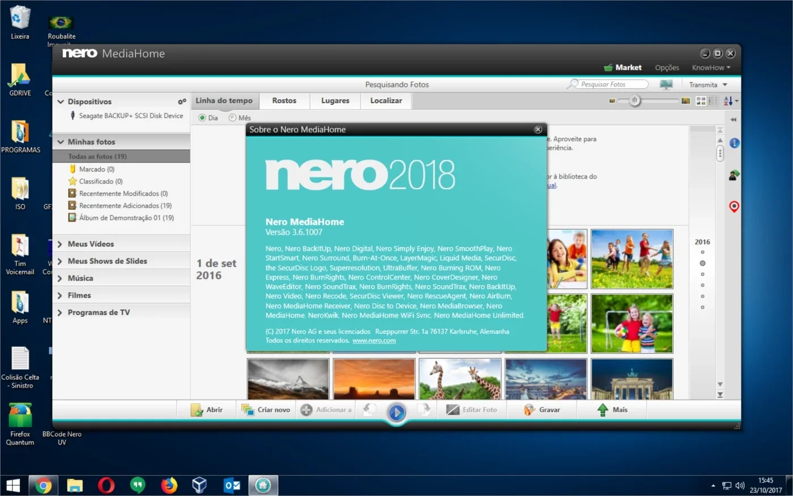This screenshot has width=793, height=496.
Task: Switch to thumbnail grid view icon
Action: click(701, 101)
